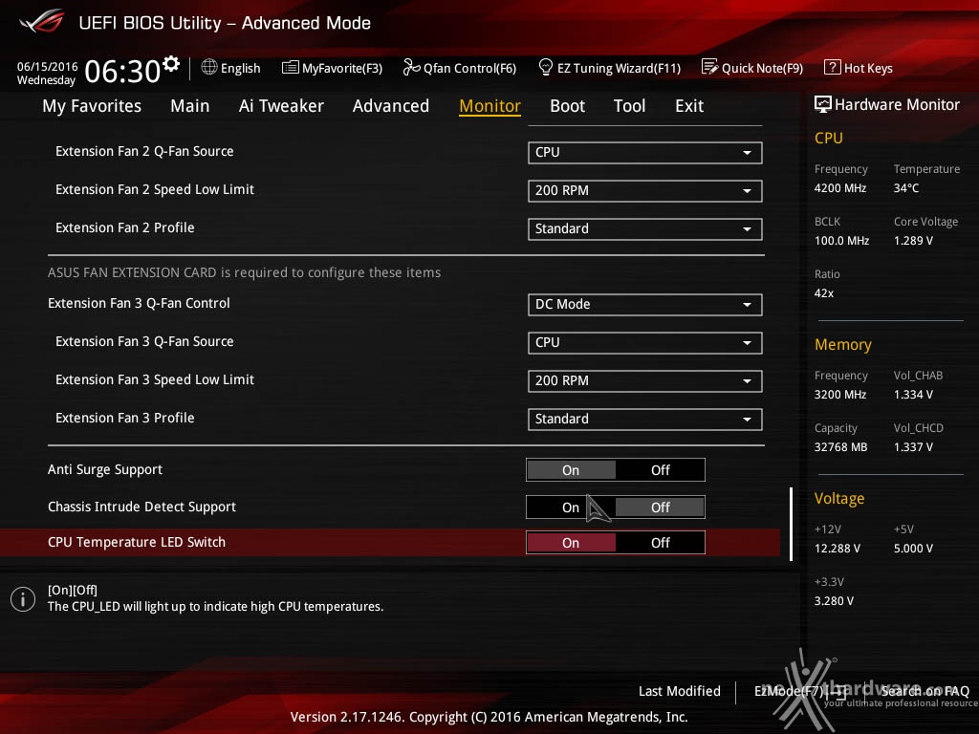
Task: Click the Hardware Monitor display icon
Action: (x=823, y=104)
